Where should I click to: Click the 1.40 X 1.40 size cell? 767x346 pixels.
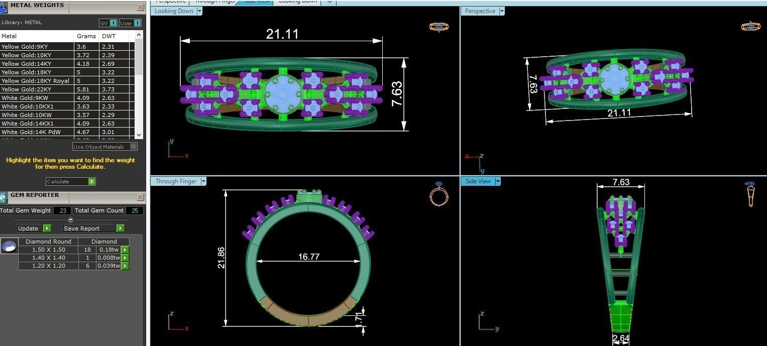tap(48, 258)
